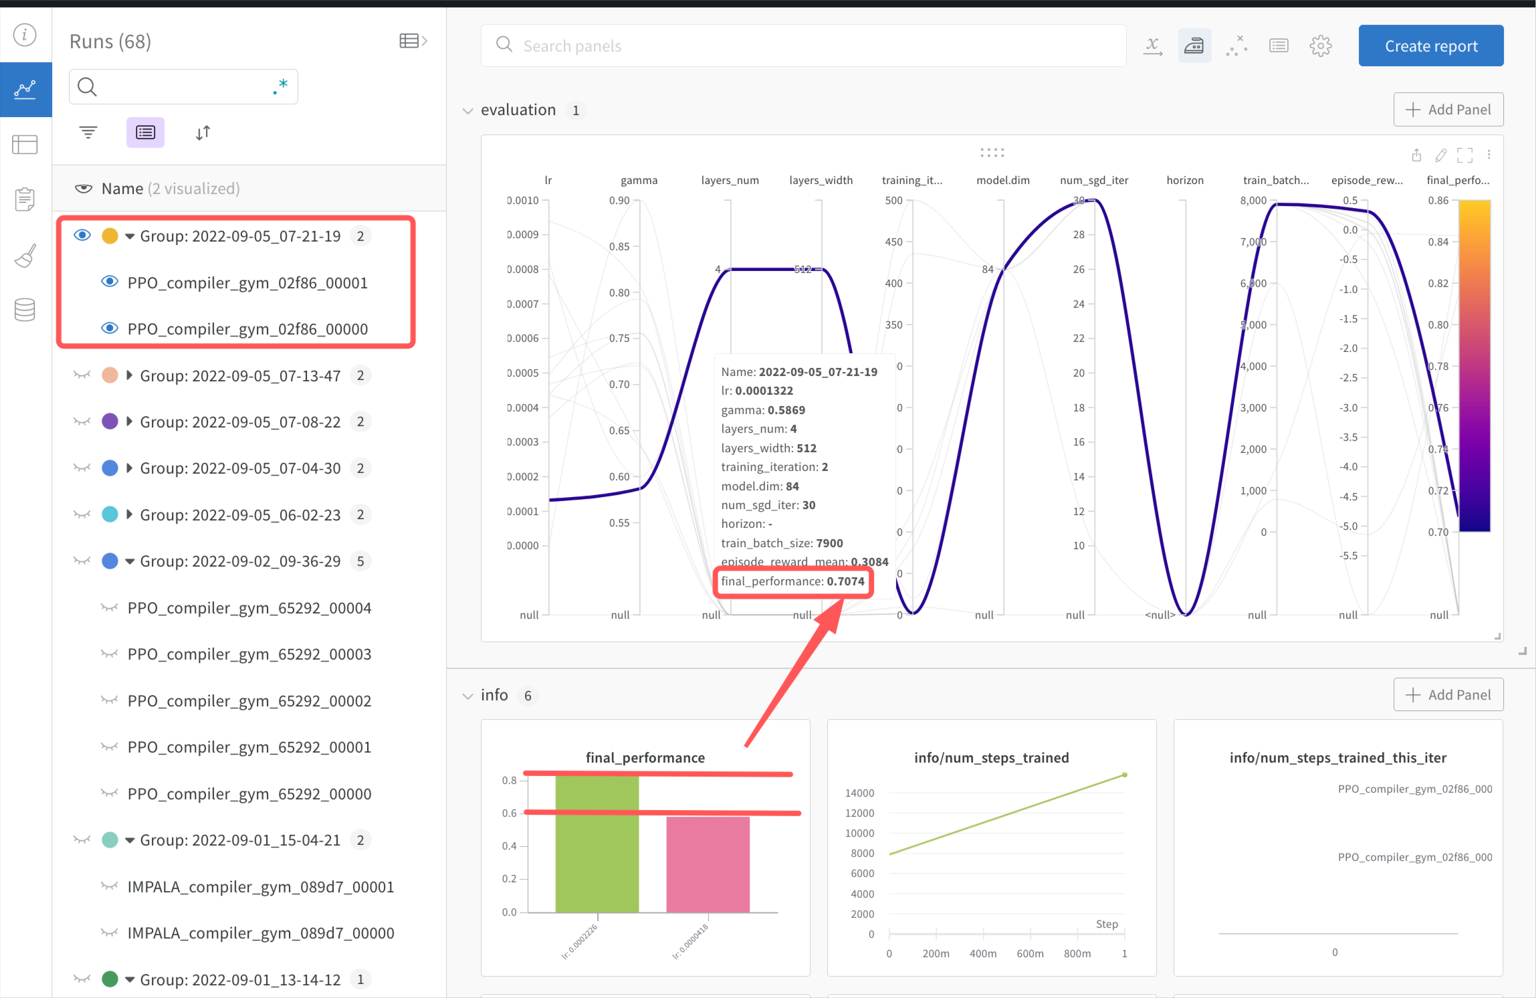Click yellow color swatch of Group 07-21-19
This screenshot has height=998, width=1536.
click(x=110, y=235)
